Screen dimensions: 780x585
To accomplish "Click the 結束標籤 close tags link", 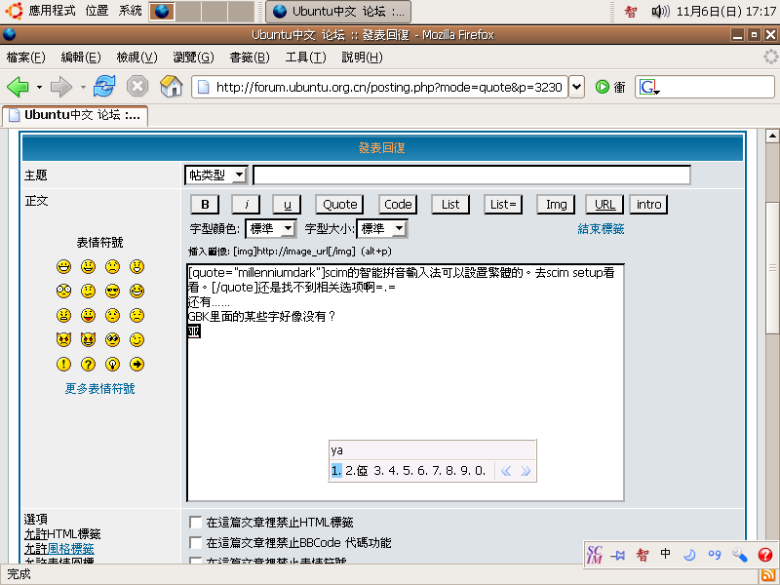I will click(601, 229).
